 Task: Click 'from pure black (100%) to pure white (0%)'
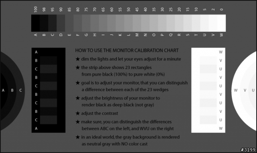(x=123, y=74)
